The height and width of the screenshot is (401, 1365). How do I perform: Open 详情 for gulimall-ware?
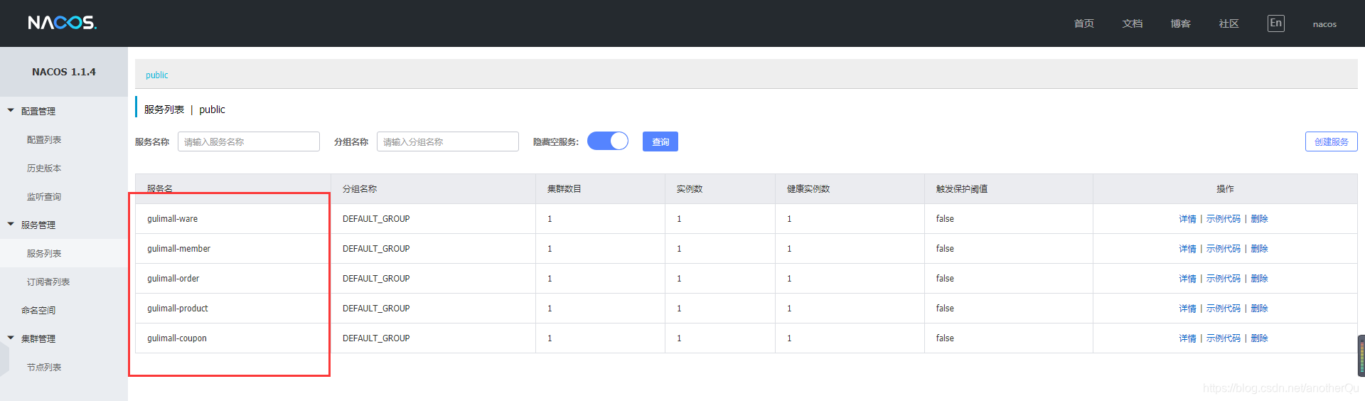pos(1187,219)
